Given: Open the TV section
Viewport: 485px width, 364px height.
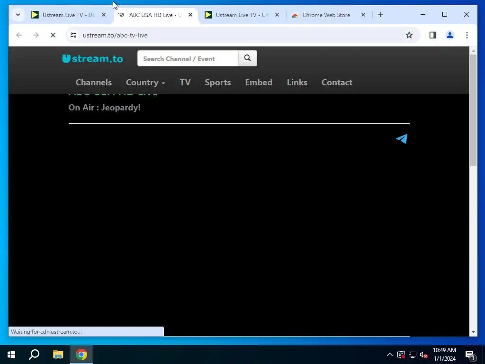Looking at the screenshot, I should (x=185, y=82).
